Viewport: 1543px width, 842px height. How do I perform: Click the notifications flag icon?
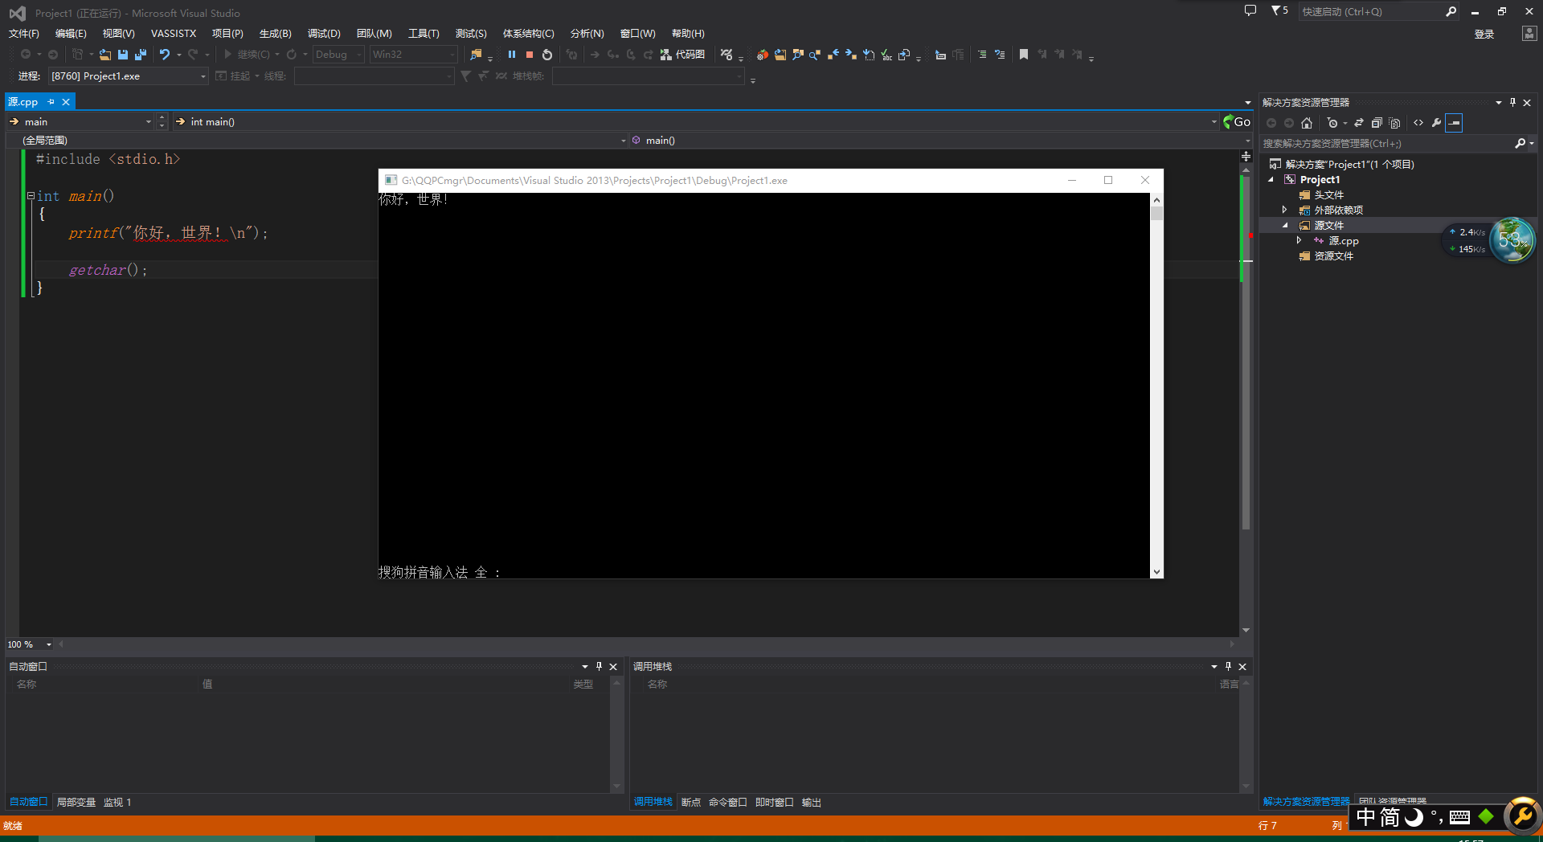[x=1279, y=11]
